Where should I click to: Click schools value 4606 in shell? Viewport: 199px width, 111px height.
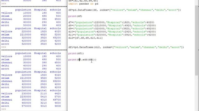pyautogui.click(x=58, y=106)
